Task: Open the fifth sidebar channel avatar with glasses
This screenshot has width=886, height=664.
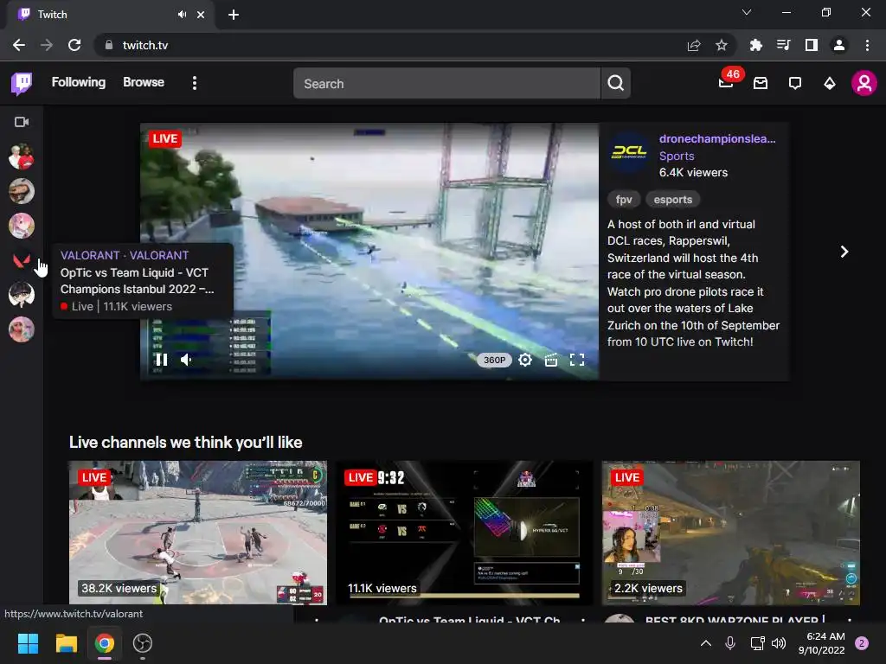Action: tap(22, 295)
